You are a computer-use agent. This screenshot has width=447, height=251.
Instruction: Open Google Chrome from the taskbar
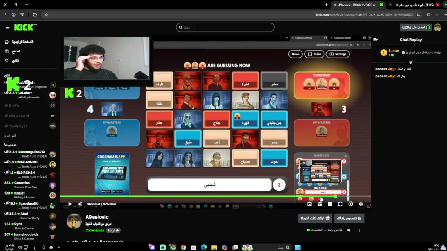click(x=183, y=247)
